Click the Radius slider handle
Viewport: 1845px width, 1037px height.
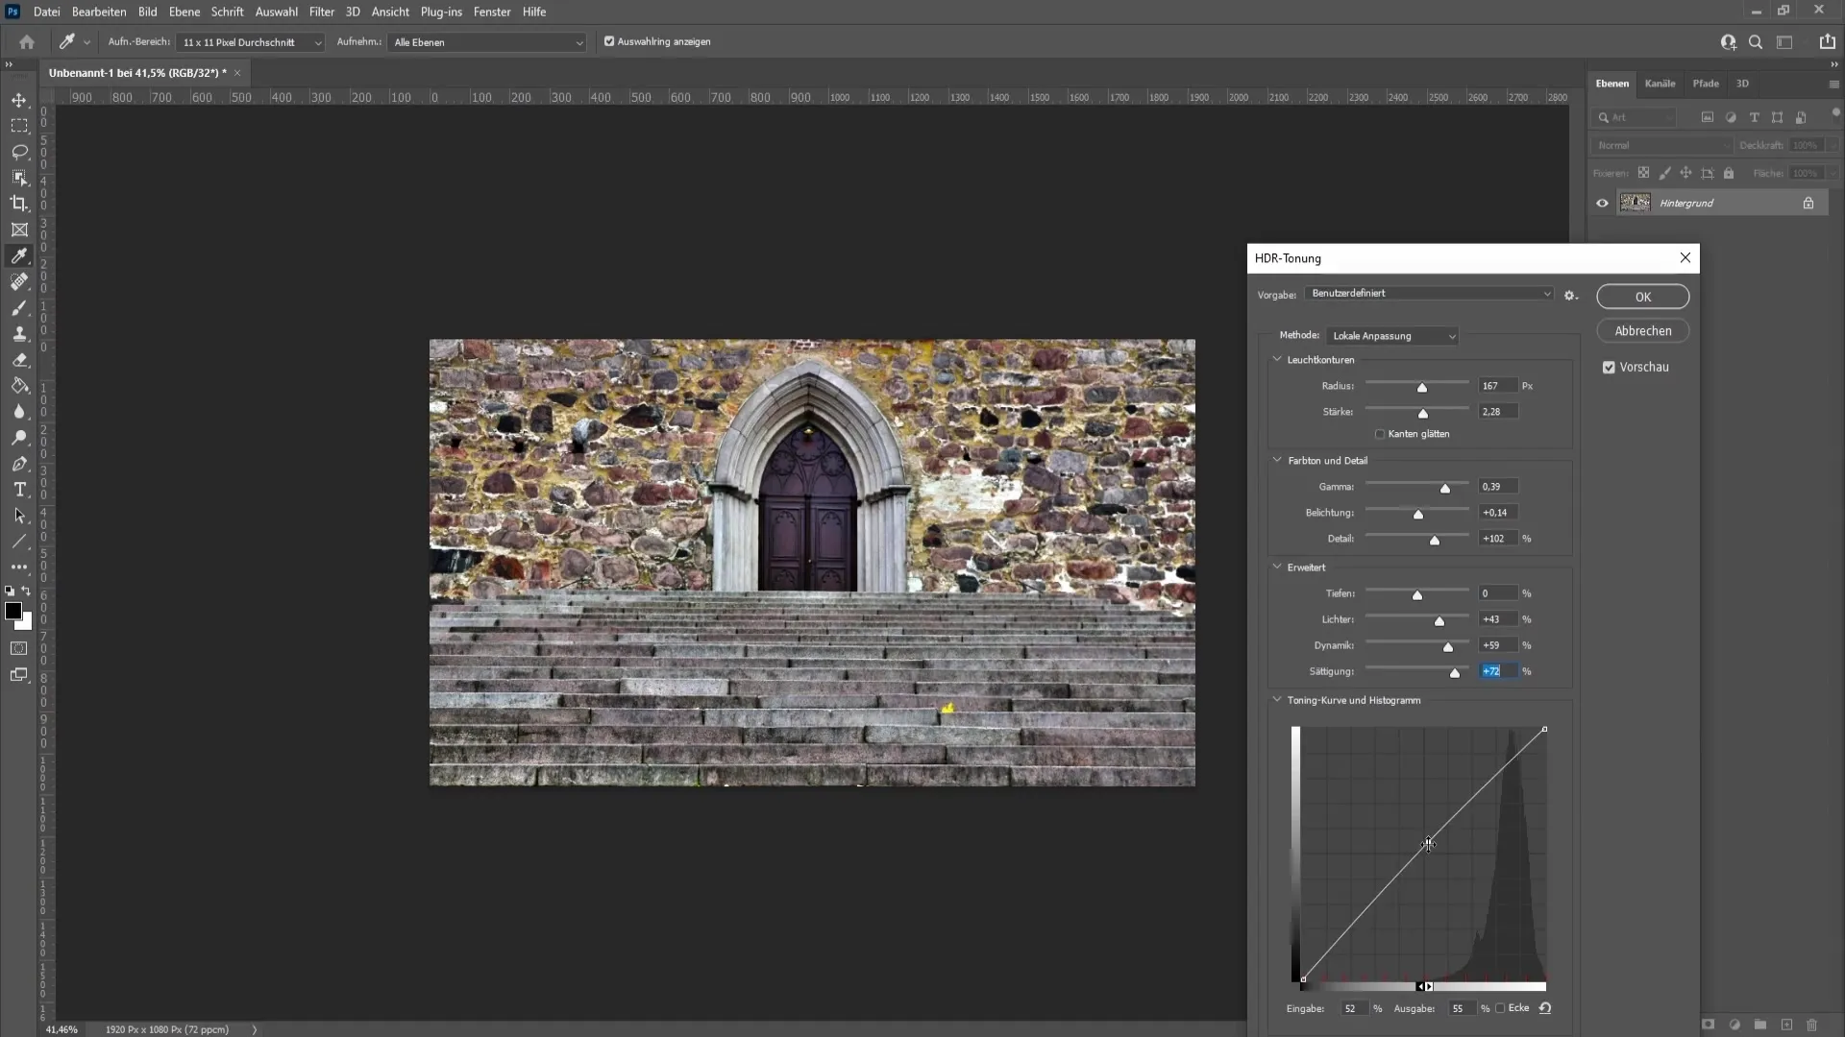(x=1422, y=387)
